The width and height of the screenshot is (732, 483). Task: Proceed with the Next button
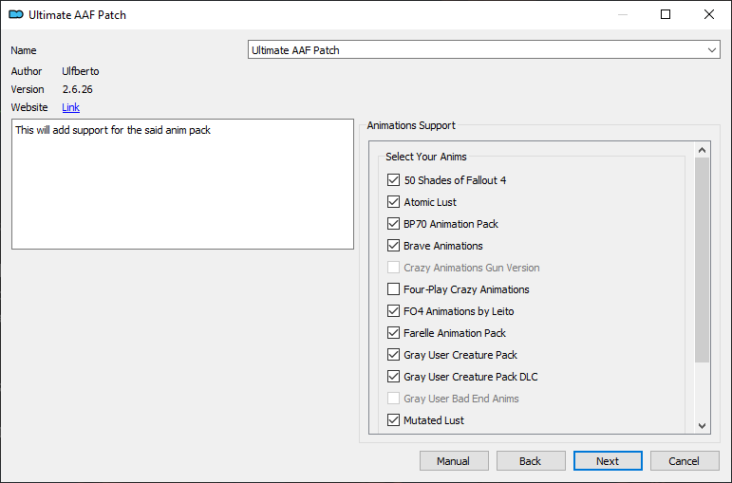[x=608, y=461]
